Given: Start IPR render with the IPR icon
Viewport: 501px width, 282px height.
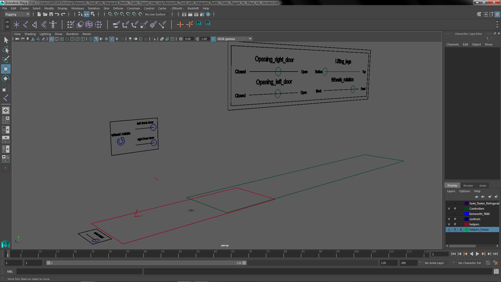Looking at the screenshot, I should click(196, 14).
